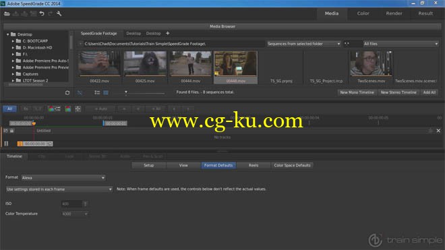Open the View sub-tab
This screenshot has width=445, height=250.
(183, 166)
